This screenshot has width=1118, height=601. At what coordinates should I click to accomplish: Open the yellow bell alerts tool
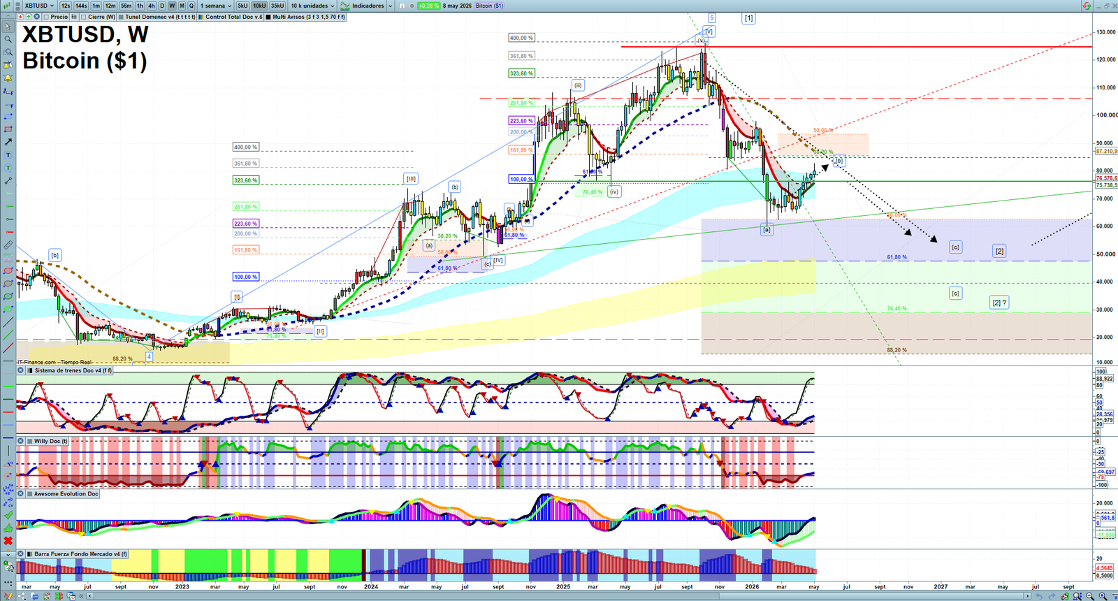[8, 78]
